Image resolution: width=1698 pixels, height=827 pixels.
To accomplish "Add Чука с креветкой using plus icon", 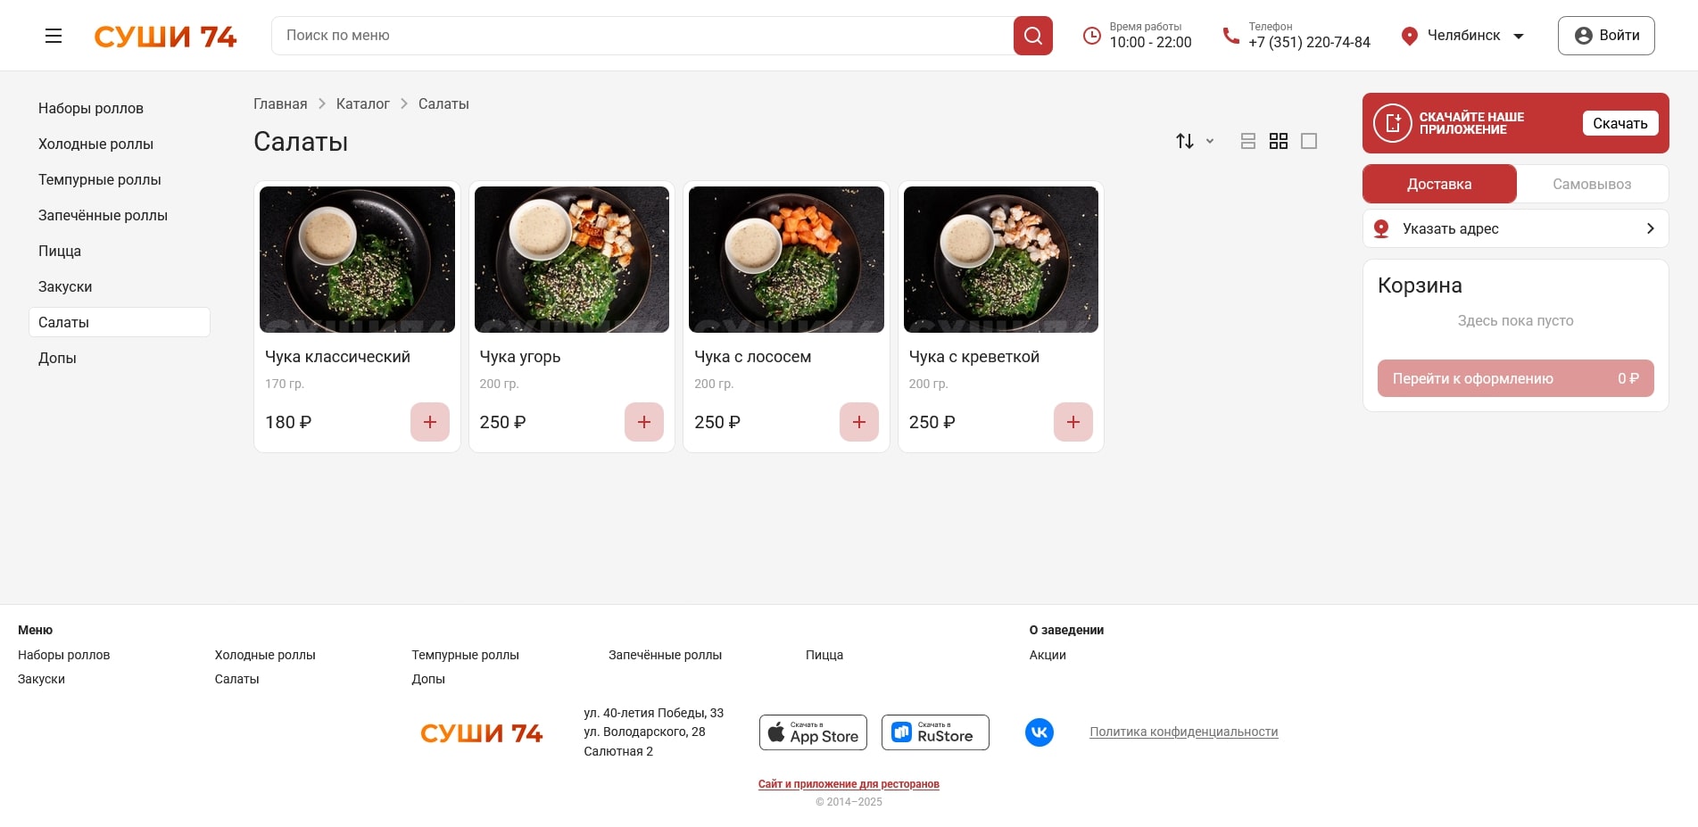I will pyautogui.click(x=1073, y=422).
